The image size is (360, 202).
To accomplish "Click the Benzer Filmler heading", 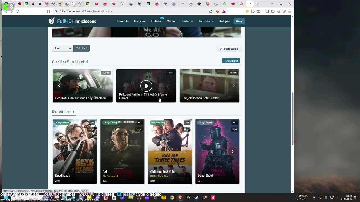I will pyautogui.click(x=64, y=111).
